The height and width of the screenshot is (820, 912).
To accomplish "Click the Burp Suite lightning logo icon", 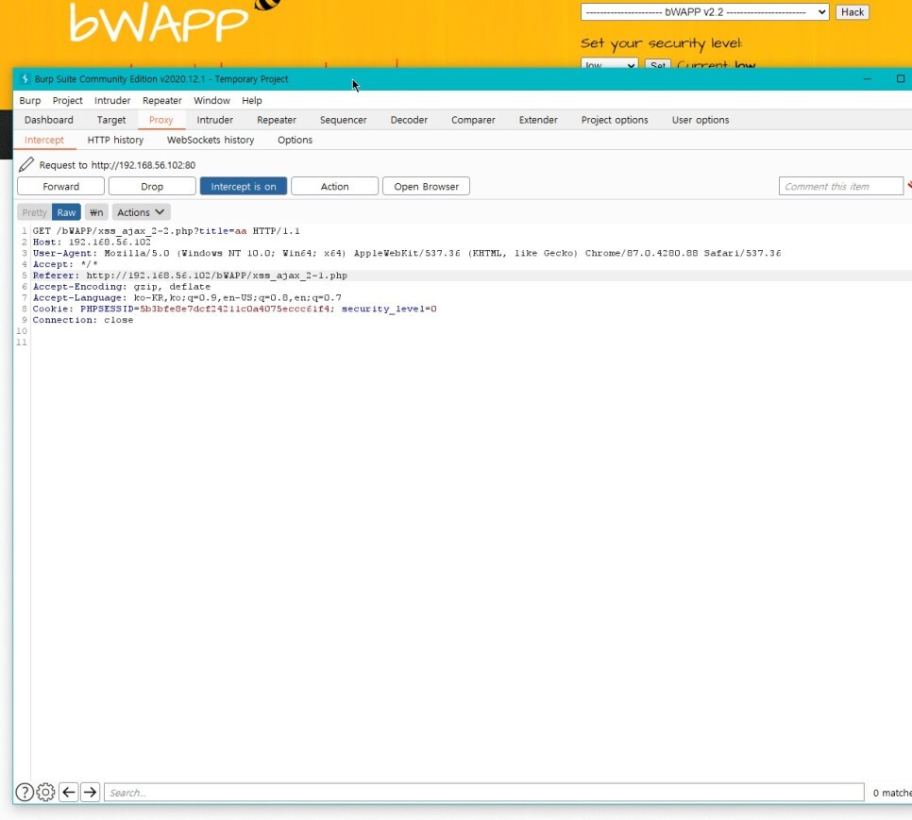I will point(25,78).
